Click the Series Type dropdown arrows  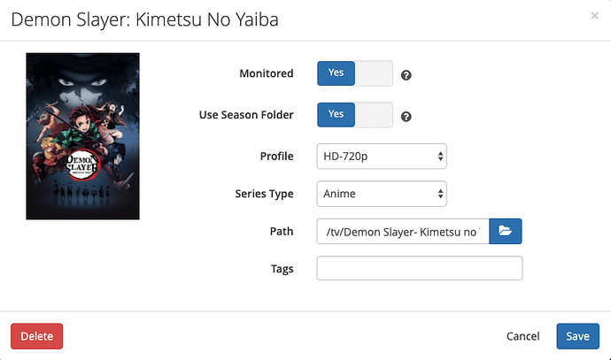click(440, 194)
